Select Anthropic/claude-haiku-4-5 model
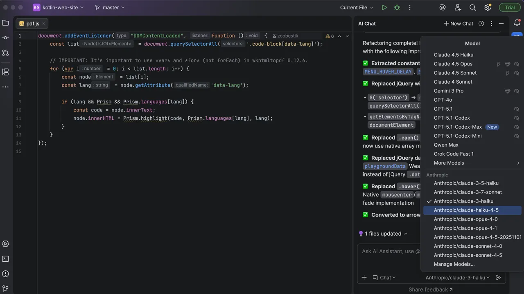 point(472,210)
